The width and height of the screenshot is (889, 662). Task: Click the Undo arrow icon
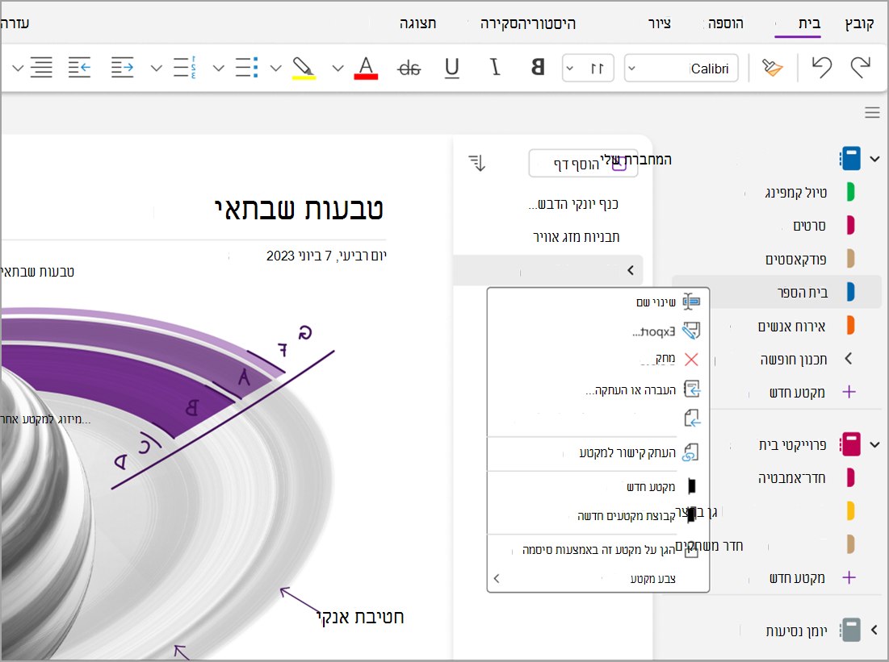pyautogui.click(x=821, y=68)
